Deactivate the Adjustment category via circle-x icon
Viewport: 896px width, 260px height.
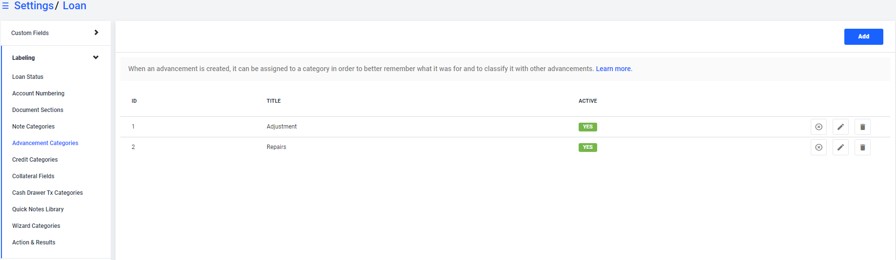(x=818, y=127)
